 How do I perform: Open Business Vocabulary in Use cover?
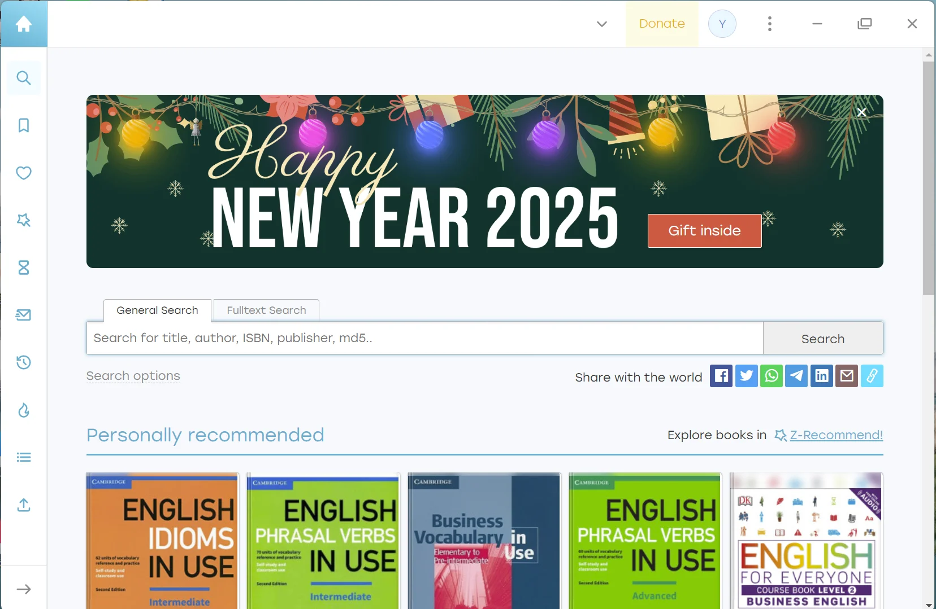[x=484, y=541]
